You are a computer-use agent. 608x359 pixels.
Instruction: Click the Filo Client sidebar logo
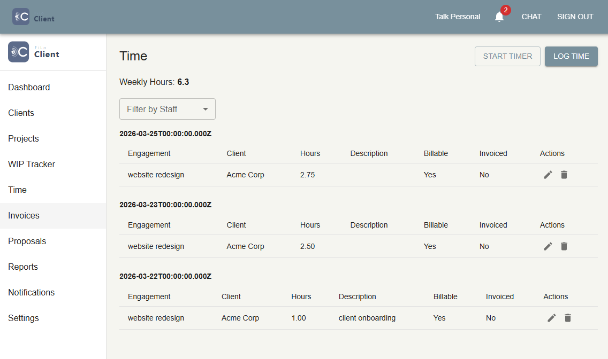tap(33, 52)
